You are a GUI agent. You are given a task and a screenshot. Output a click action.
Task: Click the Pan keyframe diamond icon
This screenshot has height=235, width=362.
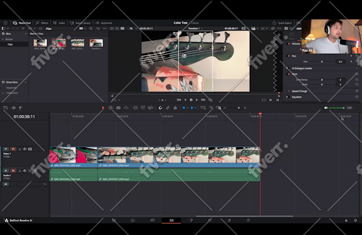tap(351, 62)
